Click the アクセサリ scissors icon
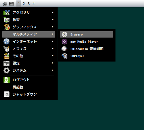144x130 pixels. click(x=7, y=13)
